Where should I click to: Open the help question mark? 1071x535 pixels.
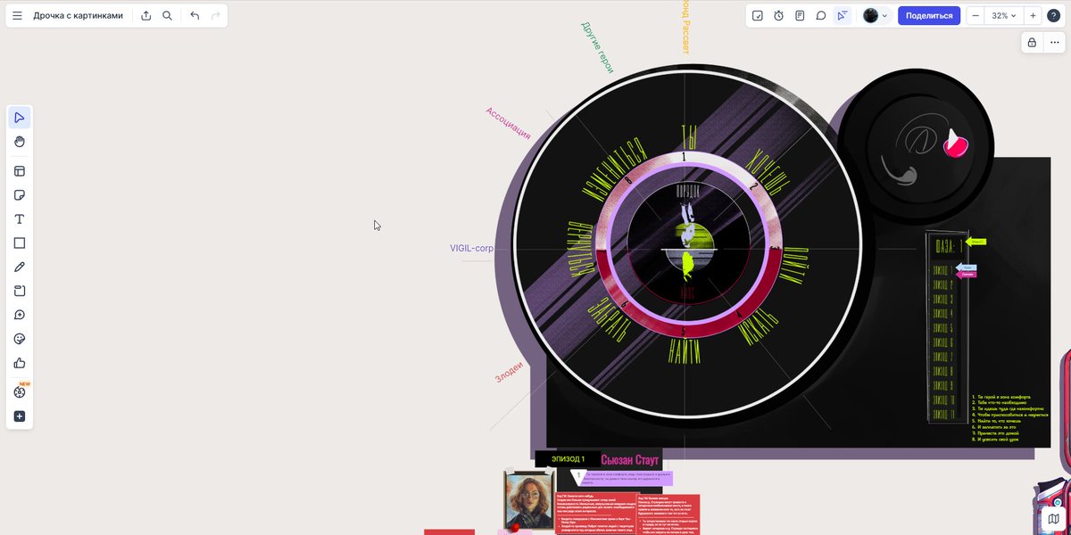pos(1054,16)
